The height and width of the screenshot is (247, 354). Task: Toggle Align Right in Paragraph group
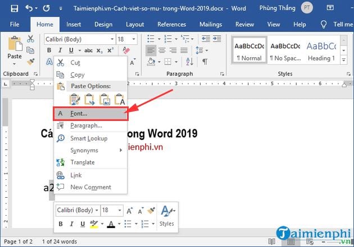coord(173,50)
